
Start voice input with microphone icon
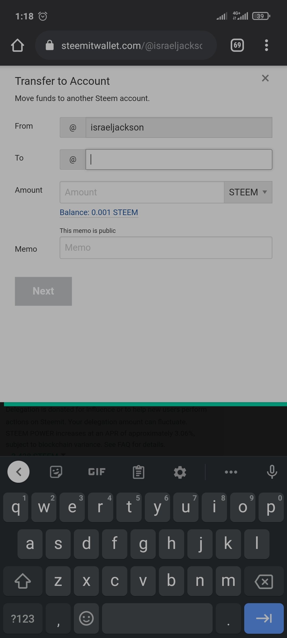click(272, 472)
